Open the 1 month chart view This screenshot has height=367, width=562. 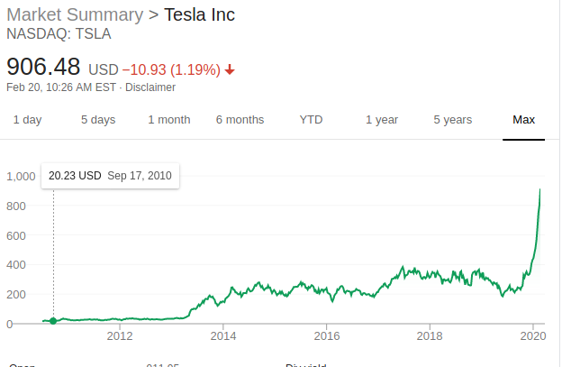[169, 120]
